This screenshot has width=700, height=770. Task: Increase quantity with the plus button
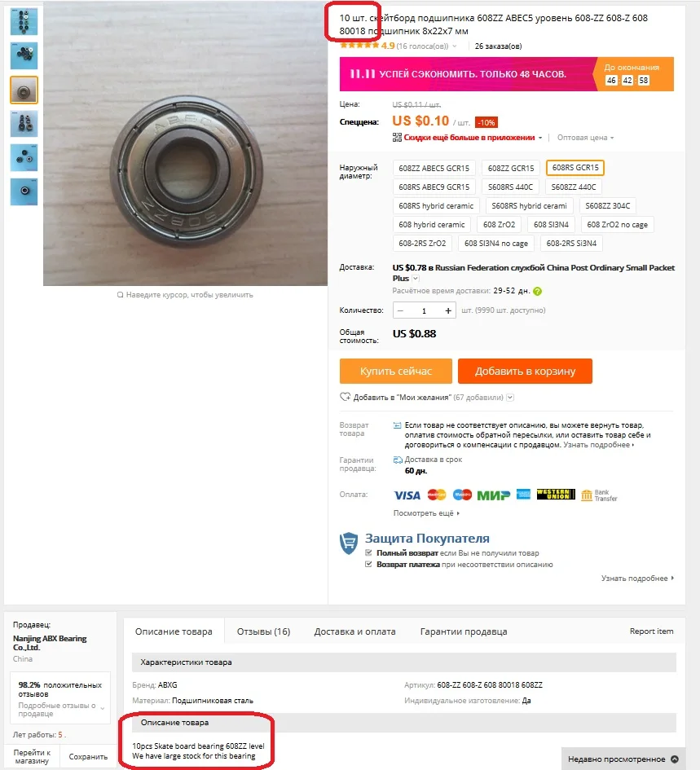point(448,310)
